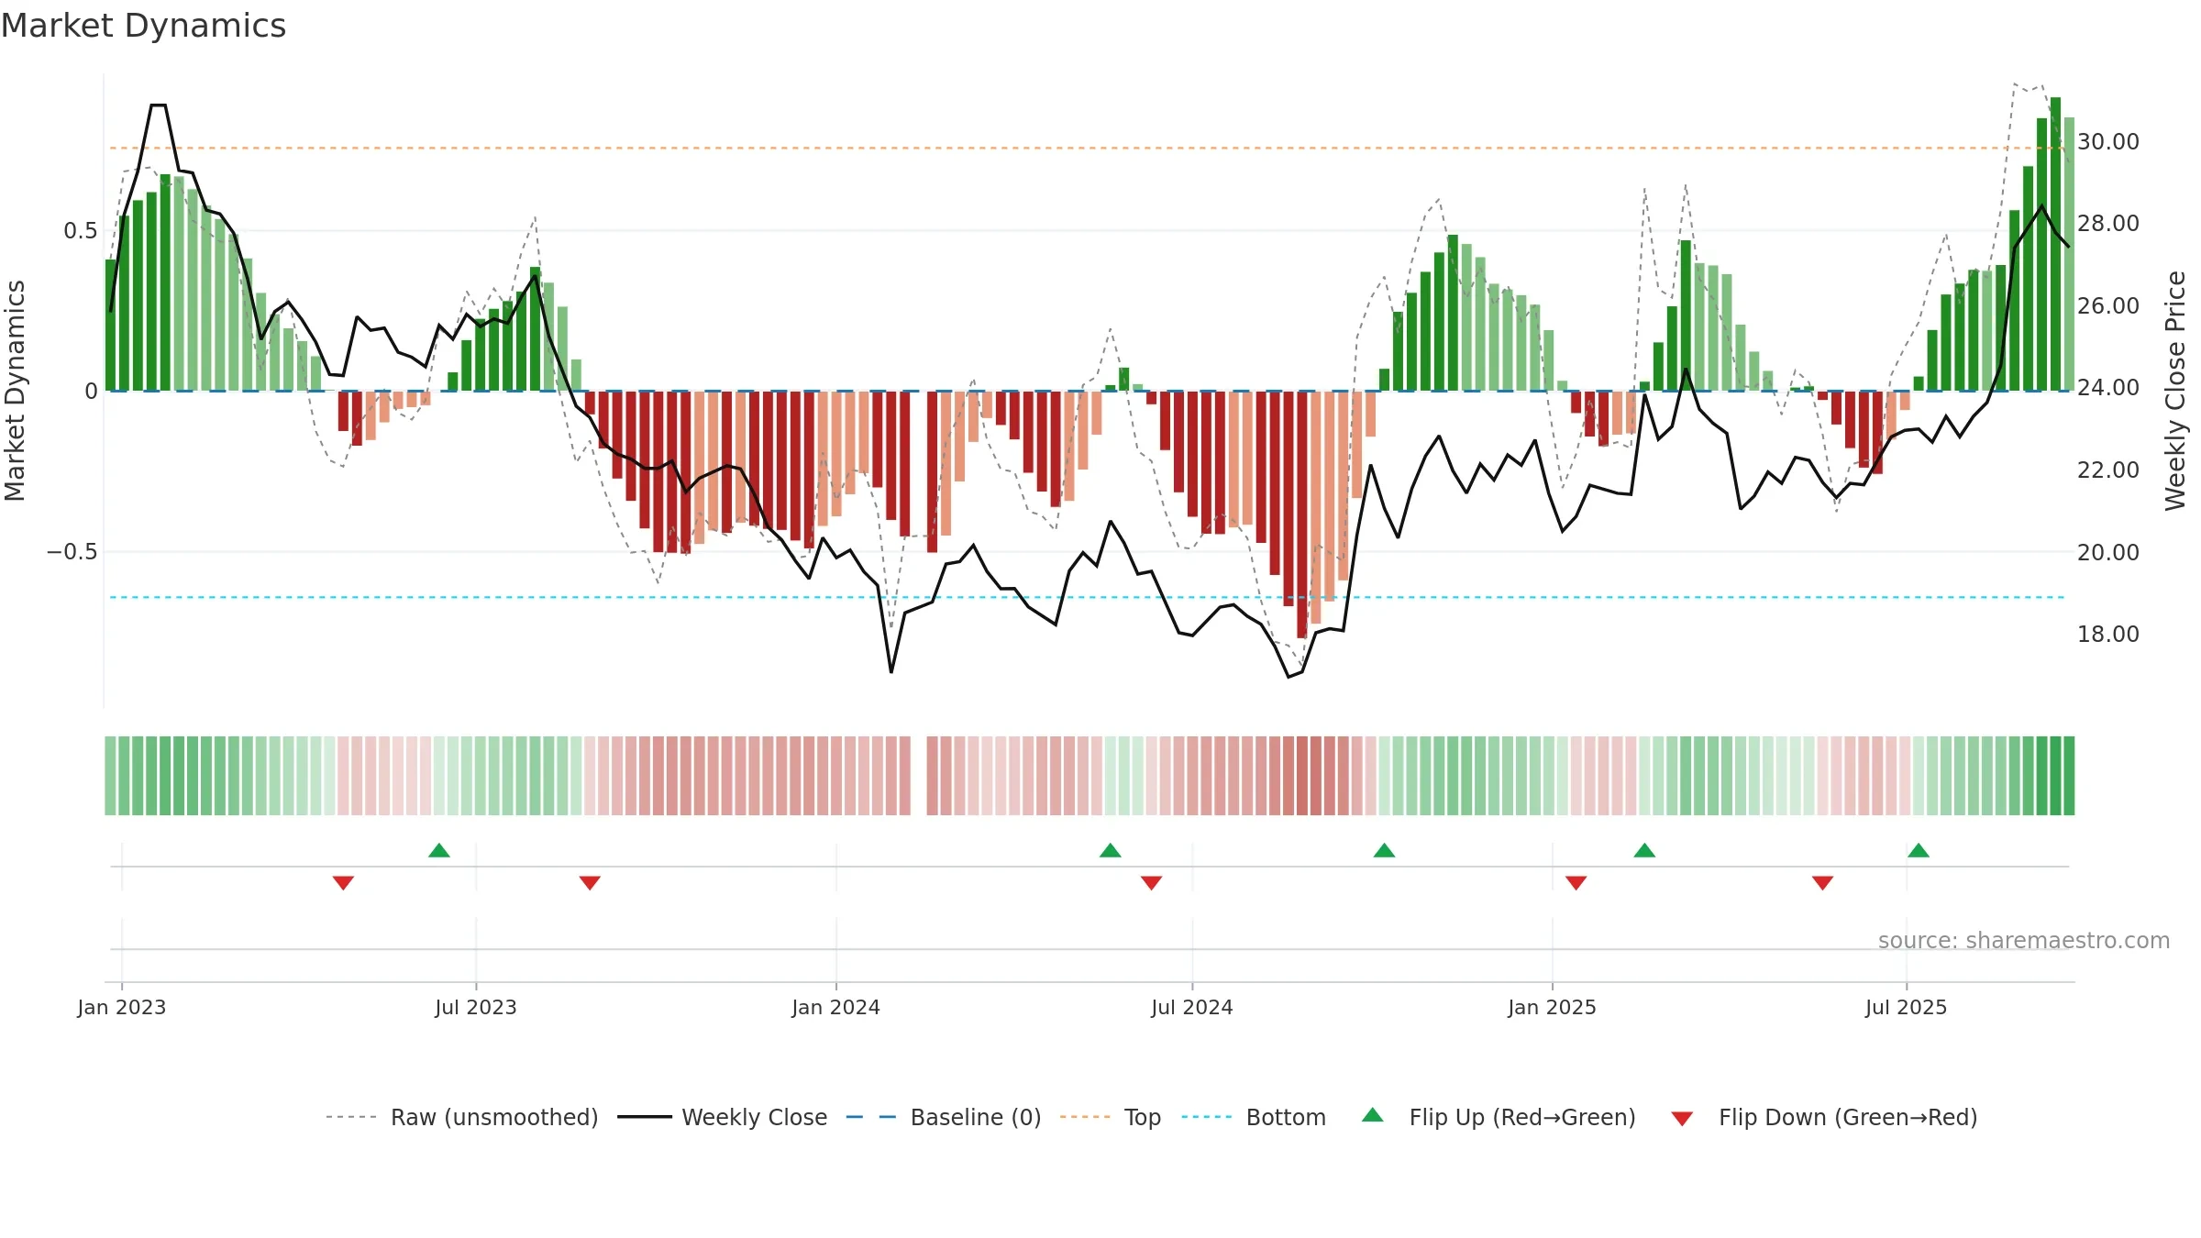Image resolution: width=2201 pixels, height=1238 pixels.
Task: Click red flip-down marker just before Jul 2025
Action: 1822,882
